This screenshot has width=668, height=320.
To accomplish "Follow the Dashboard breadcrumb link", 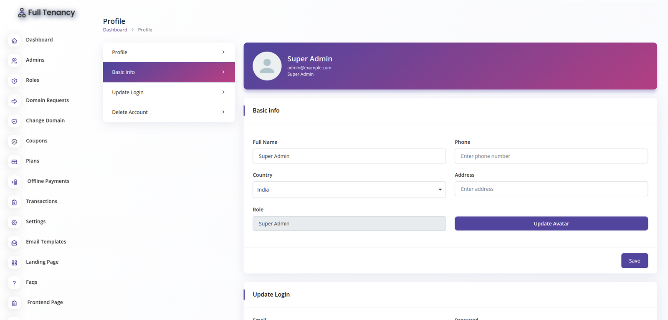I will pyautogui.click(x=115, y=30).
